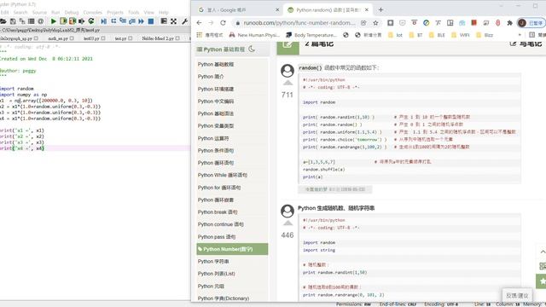Open Spyder Debug menu
The image size is (546, 307).
coord(72,12)
